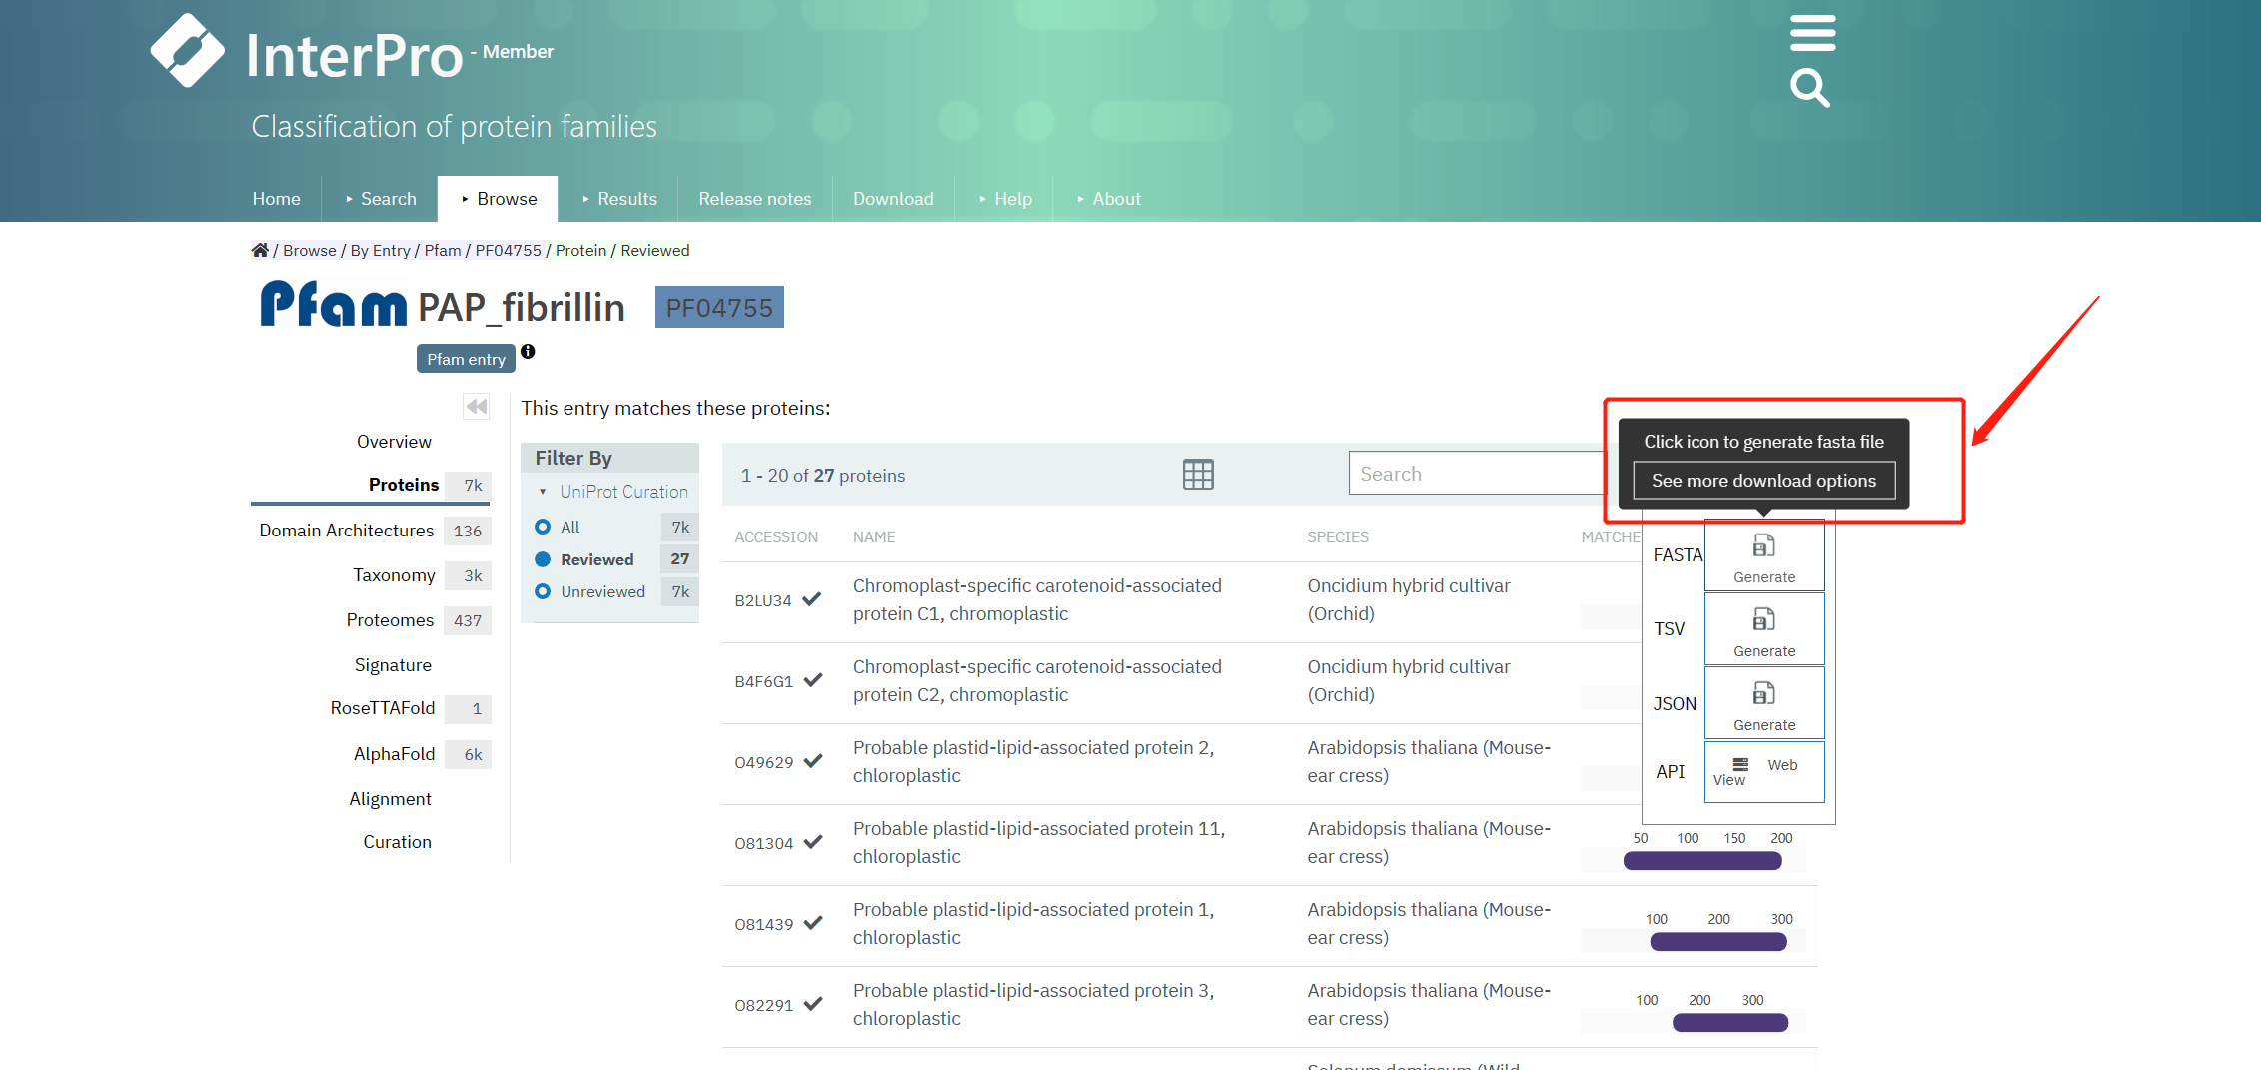Click the domain match bar for O81304
Viewport: 2261px width, 1070px height.
pos(1702,861)
